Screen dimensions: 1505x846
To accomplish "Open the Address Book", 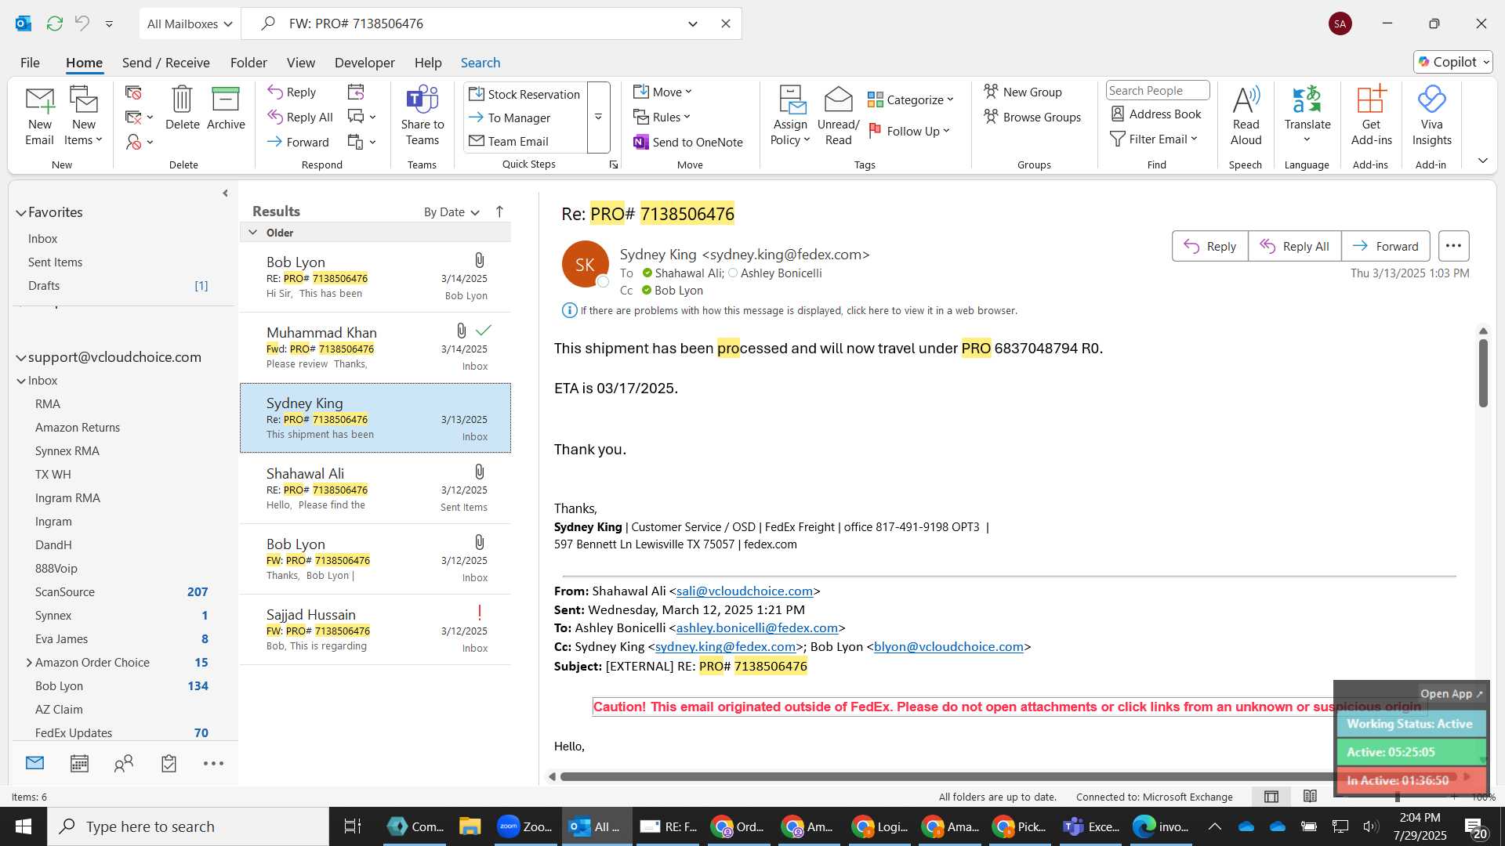I will click(x=1156, y=114).
